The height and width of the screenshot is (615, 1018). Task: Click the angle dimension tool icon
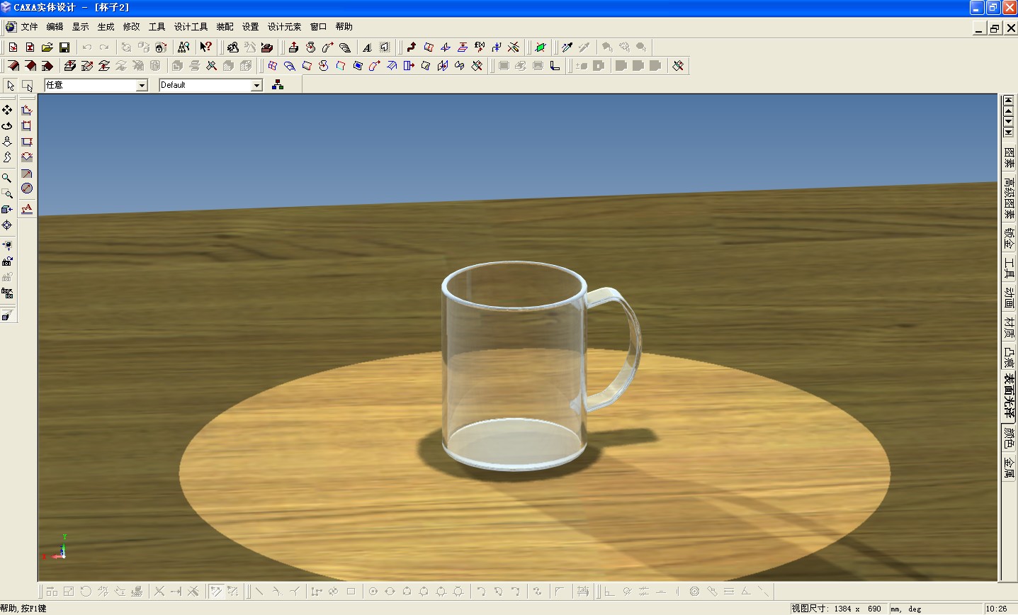[x=26, y=157]
